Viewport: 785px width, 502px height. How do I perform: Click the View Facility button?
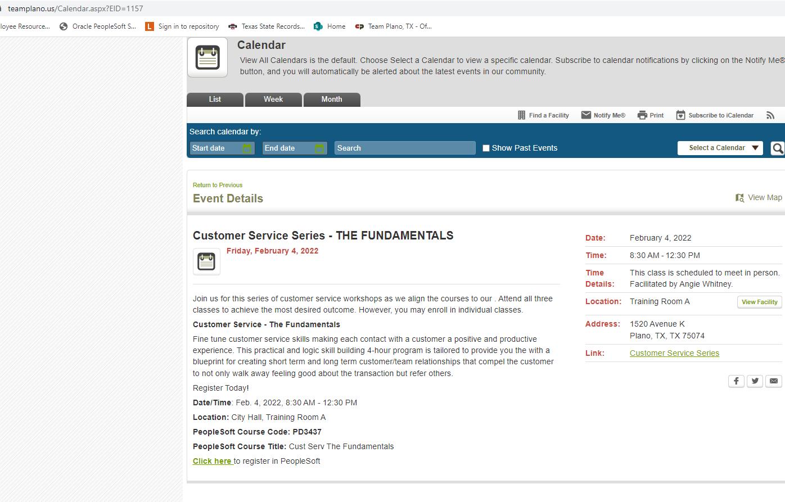point(759,302)
